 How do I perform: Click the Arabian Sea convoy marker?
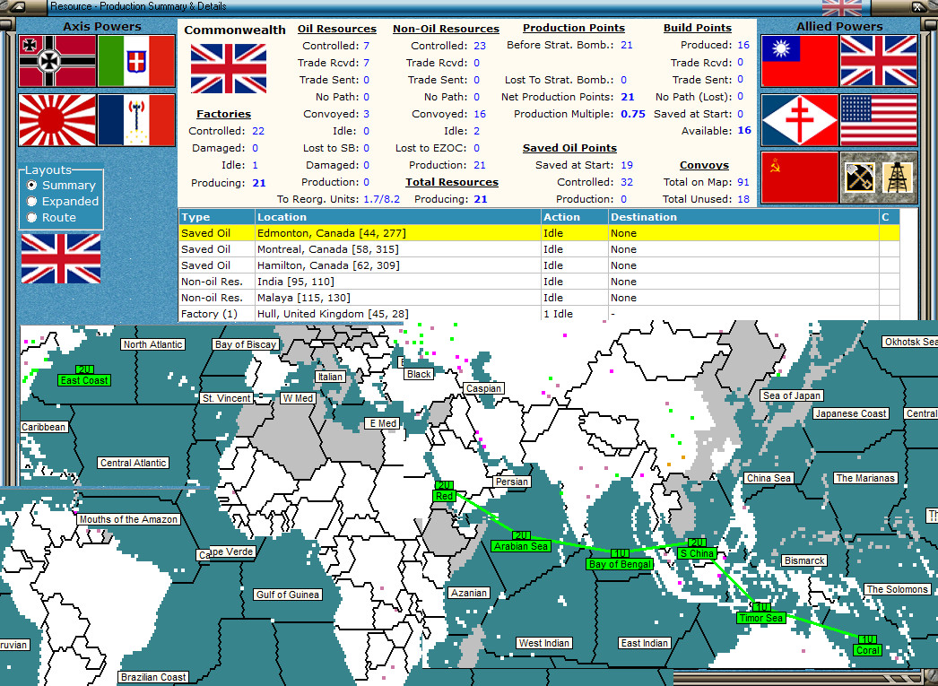(521, 542)
